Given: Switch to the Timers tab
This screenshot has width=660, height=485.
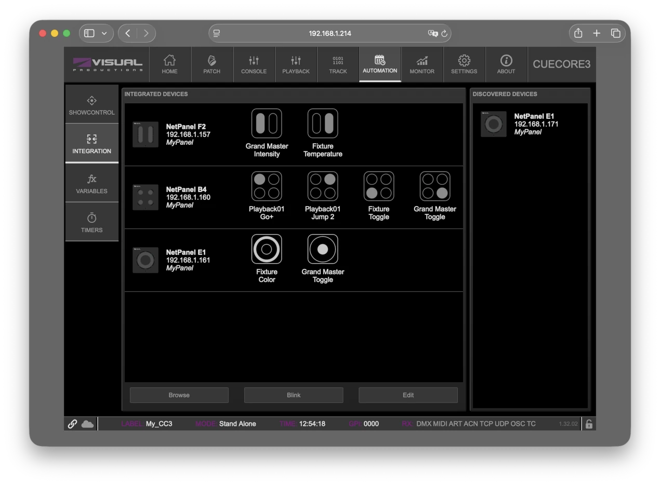Looking at the screenshot, I should pos(92,222).
